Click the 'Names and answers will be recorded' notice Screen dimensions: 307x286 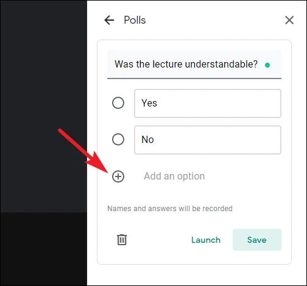tap(170, 209)
